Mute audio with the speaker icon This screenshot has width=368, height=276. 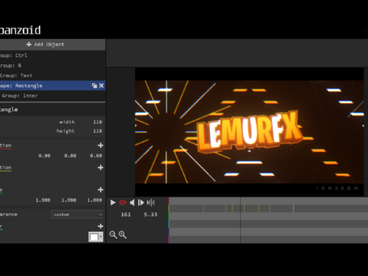pyautogui.click(x=132, y=202)
